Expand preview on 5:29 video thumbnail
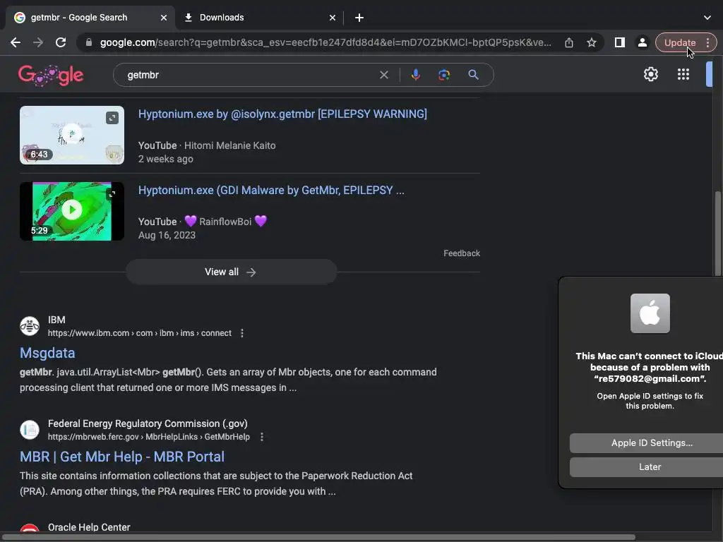This screenshot has width=723, height=542. tap(112, 194)
